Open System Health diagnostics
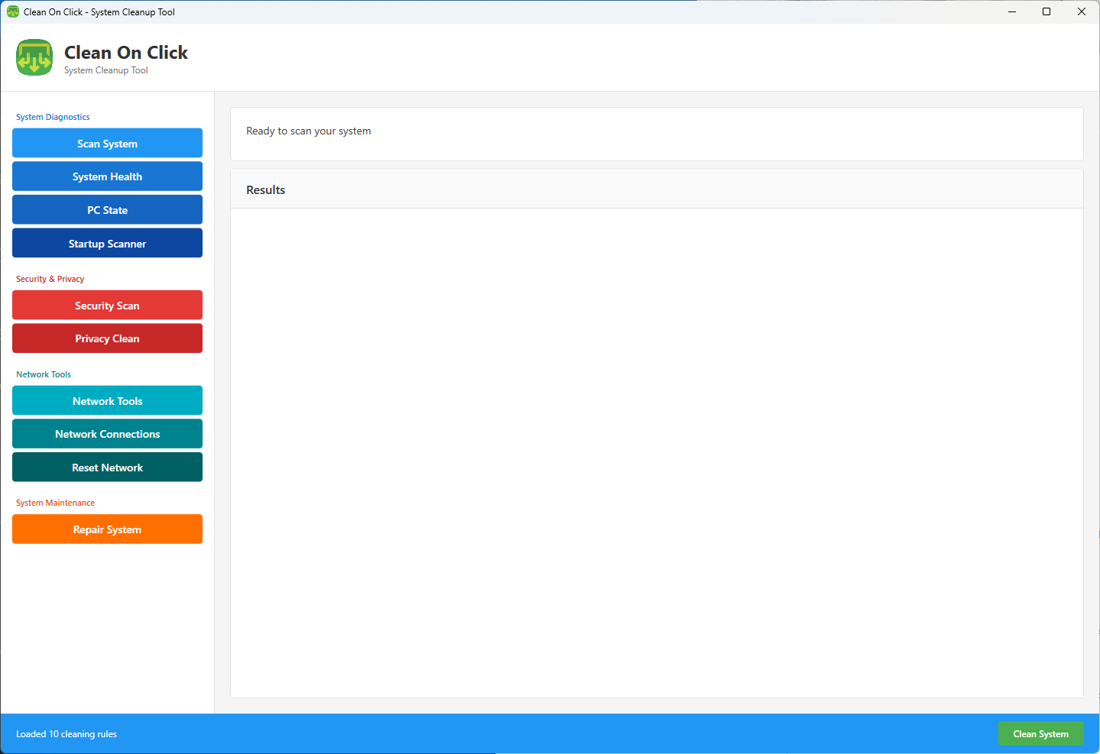The height and width of the screenshot is (754, 1100). point(107,176)
